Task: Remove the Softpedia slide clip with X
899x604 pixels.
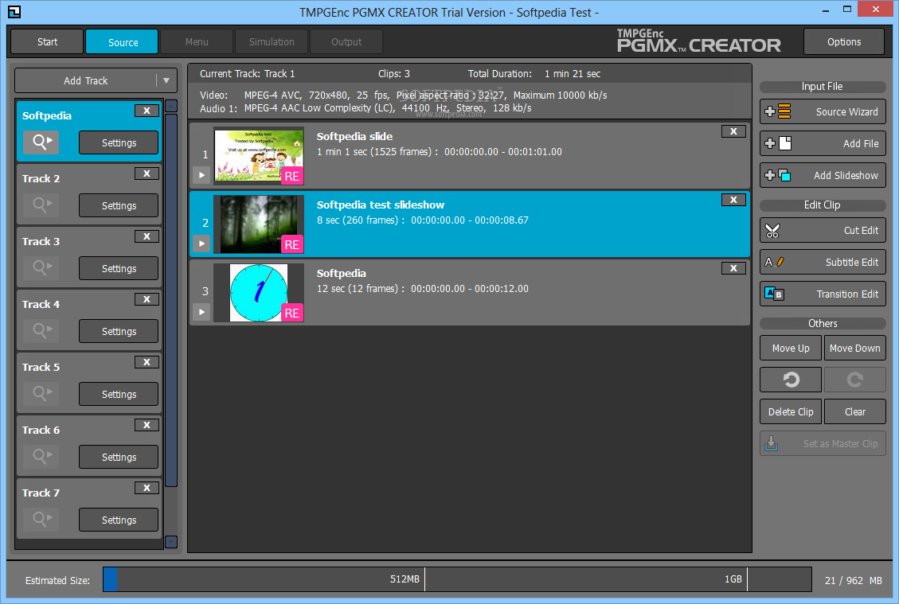Action: tap(733, 131)
